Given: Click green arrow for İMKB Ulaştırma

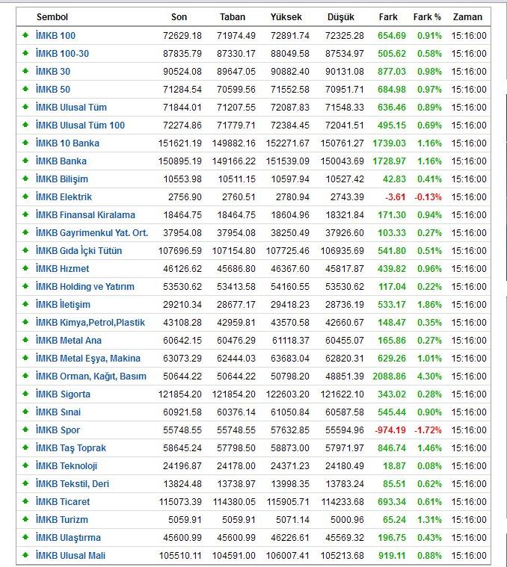Looking at the screenshot, I should click(25, 537).
